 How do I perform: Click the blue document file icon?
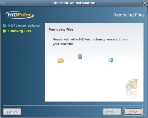pyautogui.click(x=80, y=57)
